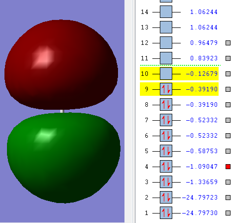Image resolution: width=238 pixels, height=223 pixels.
Task: Click the energy value -0.58753
Action: tap(202, 151)
